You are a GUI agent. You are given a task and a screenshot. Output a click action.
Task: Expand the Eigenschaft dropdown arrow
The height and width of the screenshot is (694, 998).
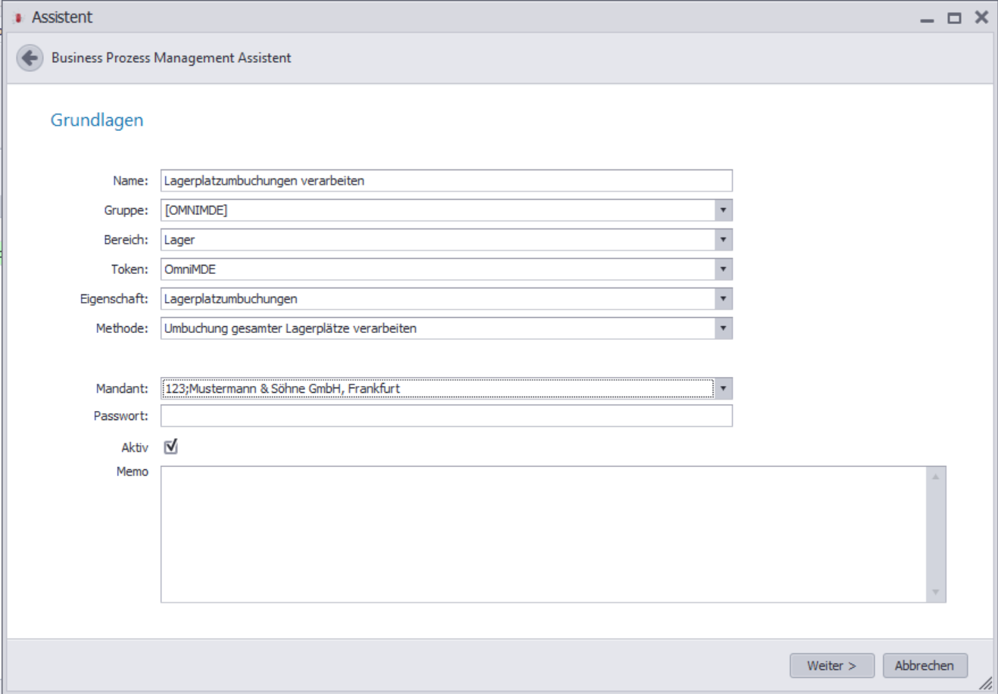tap(723, 299)
